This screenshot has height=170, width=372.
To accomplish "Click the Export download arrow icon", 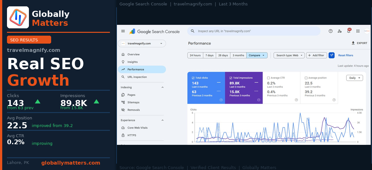I will [x=353, y=43].
